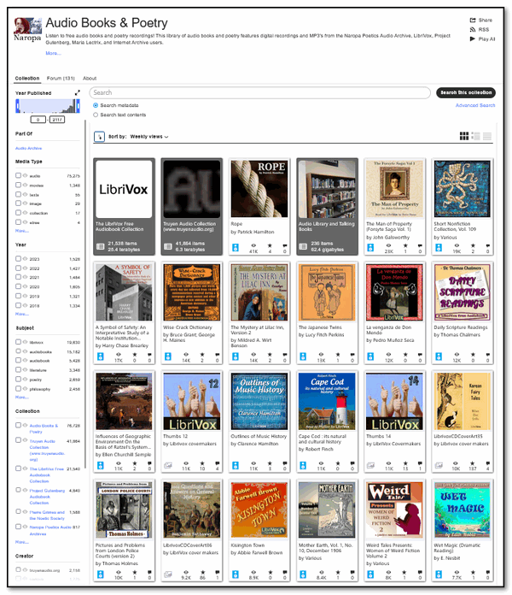
Task: Click the favorites star under Rope
Action: coord(270,246)
